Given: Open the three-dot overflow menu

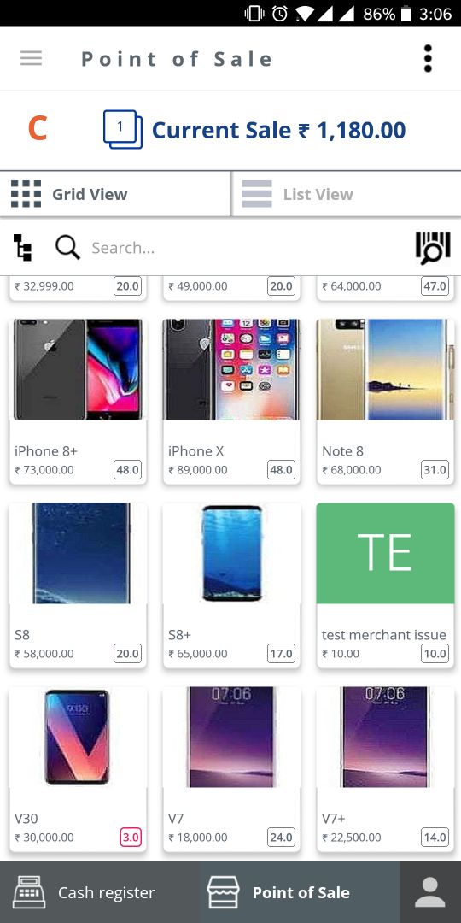Looking at the screenshot, I should point(428,59).
